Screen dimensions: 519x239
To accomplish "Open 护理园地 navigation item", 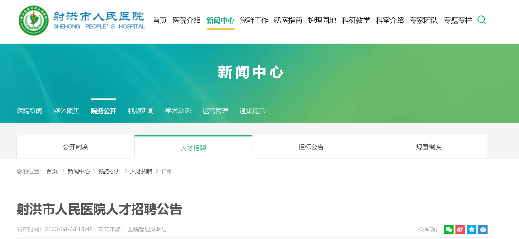I will click(322, 20).
